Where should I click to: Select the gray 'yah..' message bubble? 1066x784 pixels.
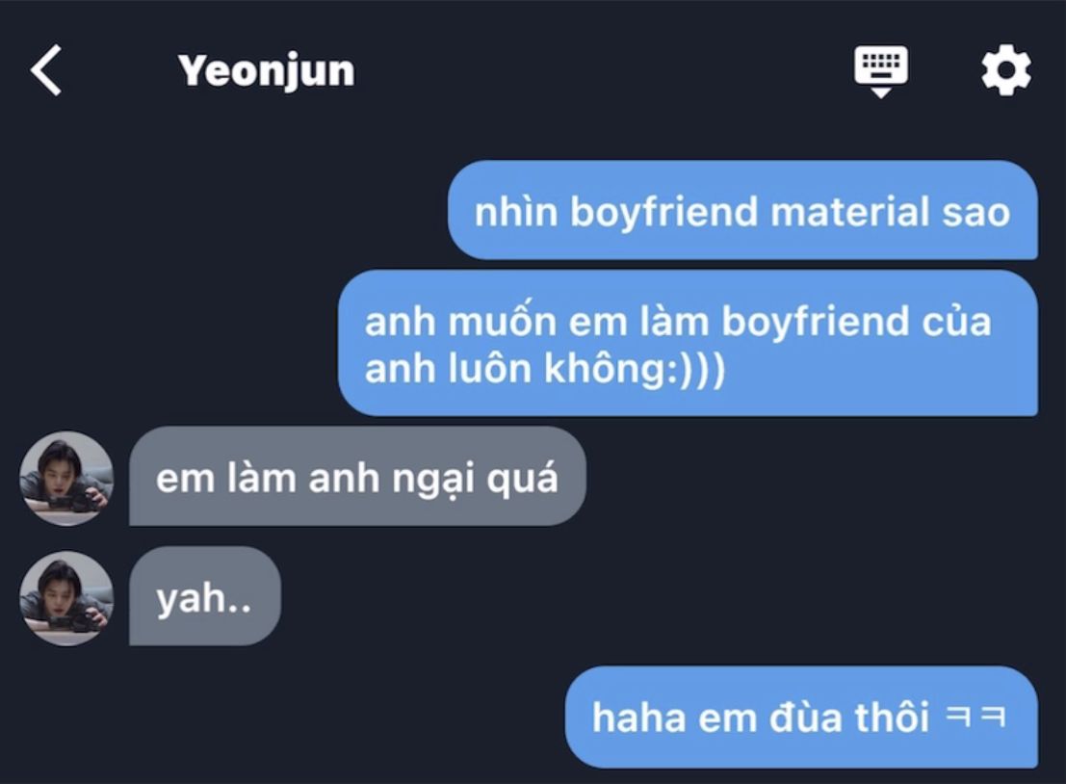pyautogui.click(x=205, y=596)
